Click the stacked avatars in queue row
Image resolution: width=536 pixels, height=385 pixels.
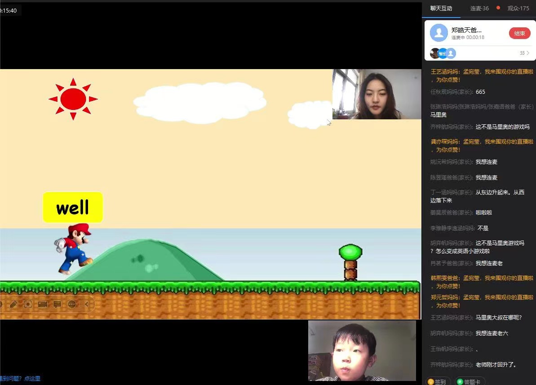(x=443, y=53)
